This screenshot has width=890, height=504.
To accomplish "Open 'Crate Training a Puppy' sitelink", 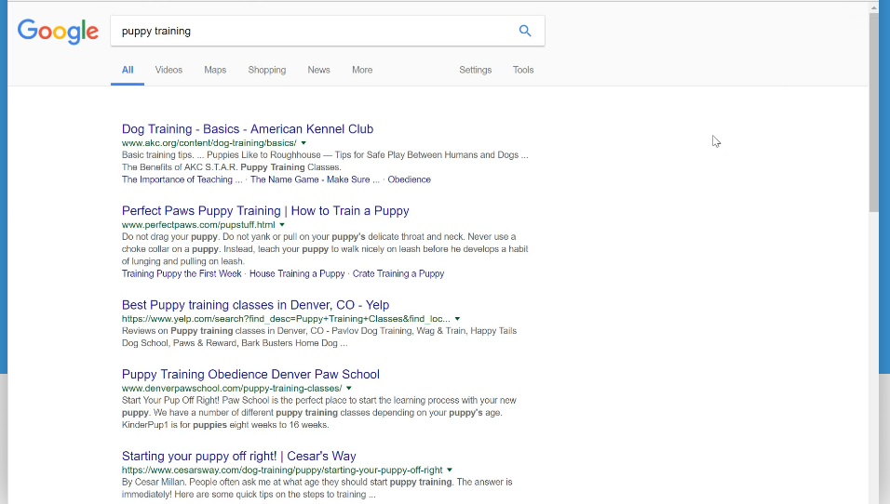I will click(398, 273).
